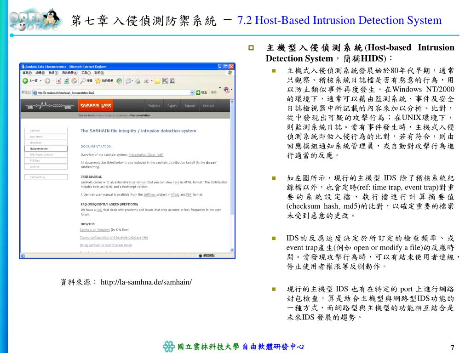Click the Home house icon in IE toolbar

[74, 81]
